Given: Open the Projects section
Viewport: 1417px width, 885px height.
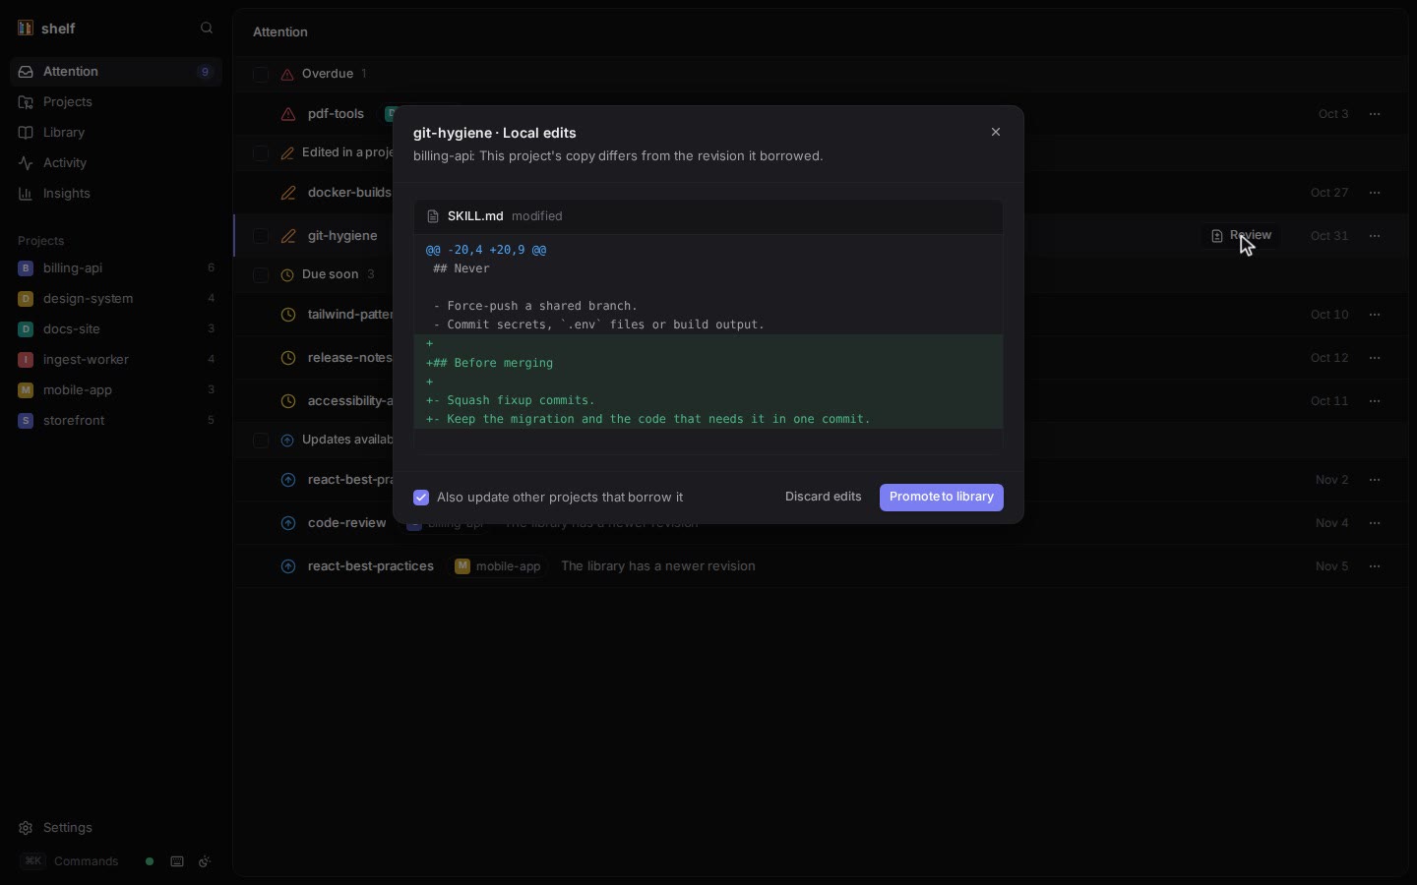Looking at the screenshot, I should click(116, 102).
